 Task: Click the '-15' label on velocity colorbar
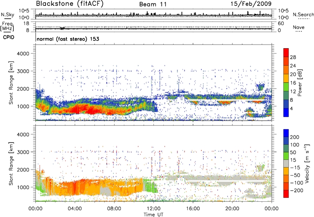click(x=295, y=168)
